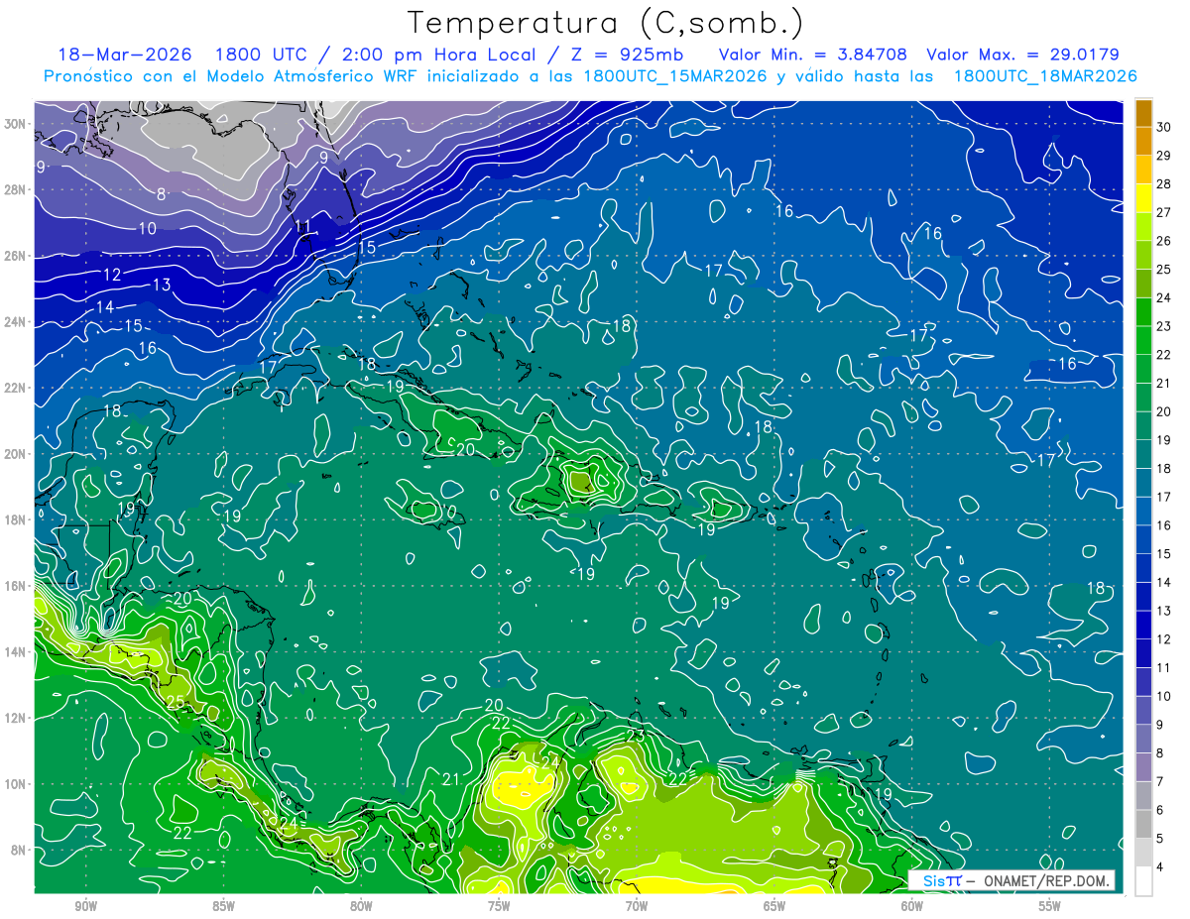Click latitude axis label "28N"
This screenshot has width=1190, height=919.
(15, 189)
